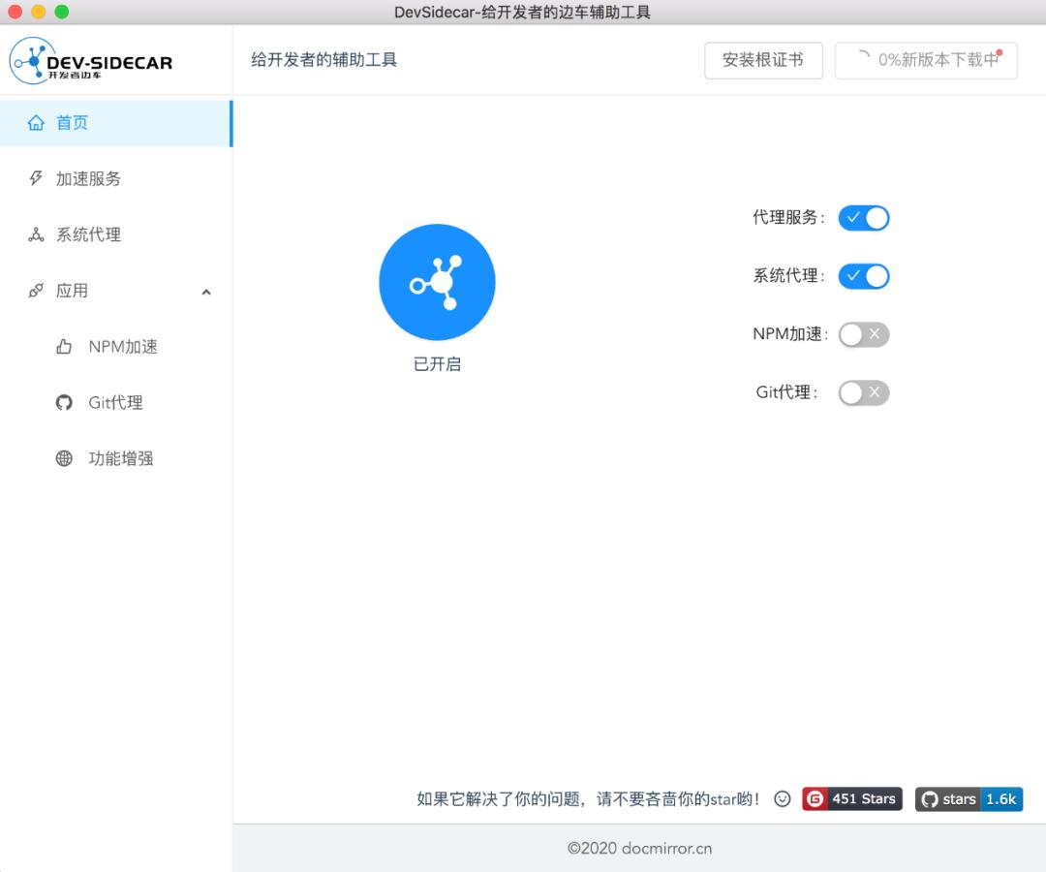Click the smiley face next to star message
Image resolution: width=1046 pixels, height=872 pixels.
783,799
